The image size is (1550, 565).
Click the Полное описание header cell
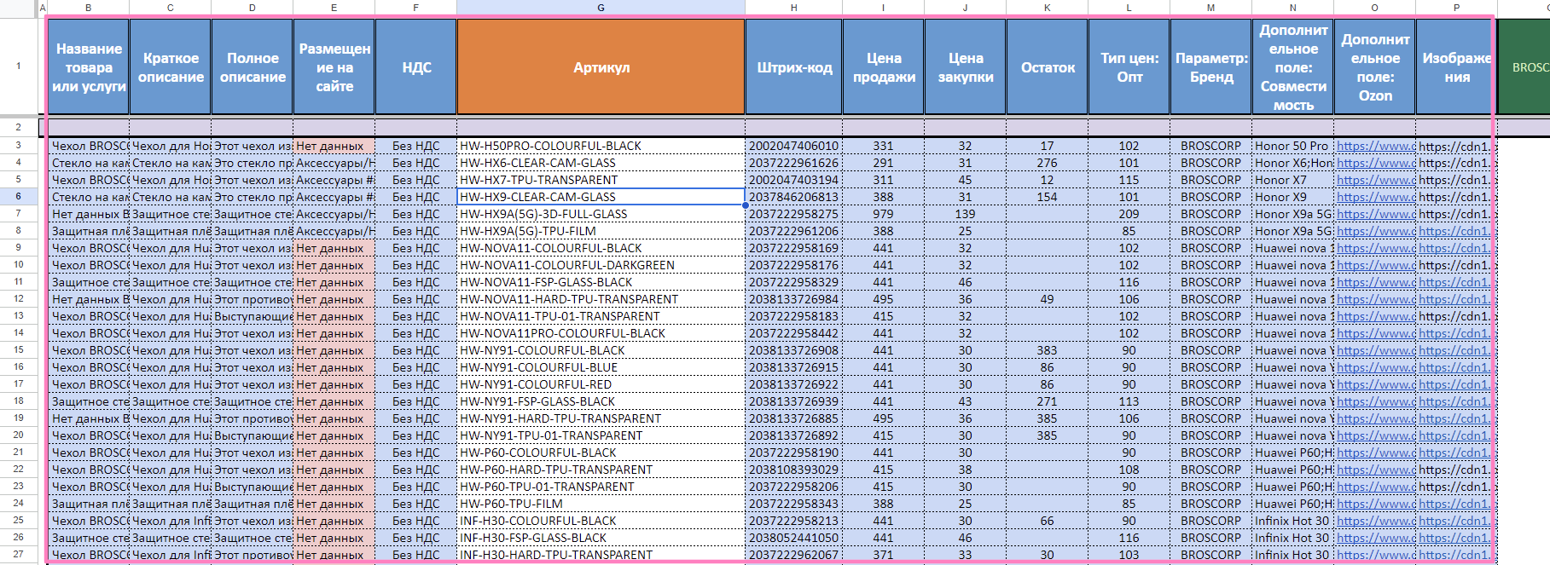pyautogui.click(x=252, y=67)
